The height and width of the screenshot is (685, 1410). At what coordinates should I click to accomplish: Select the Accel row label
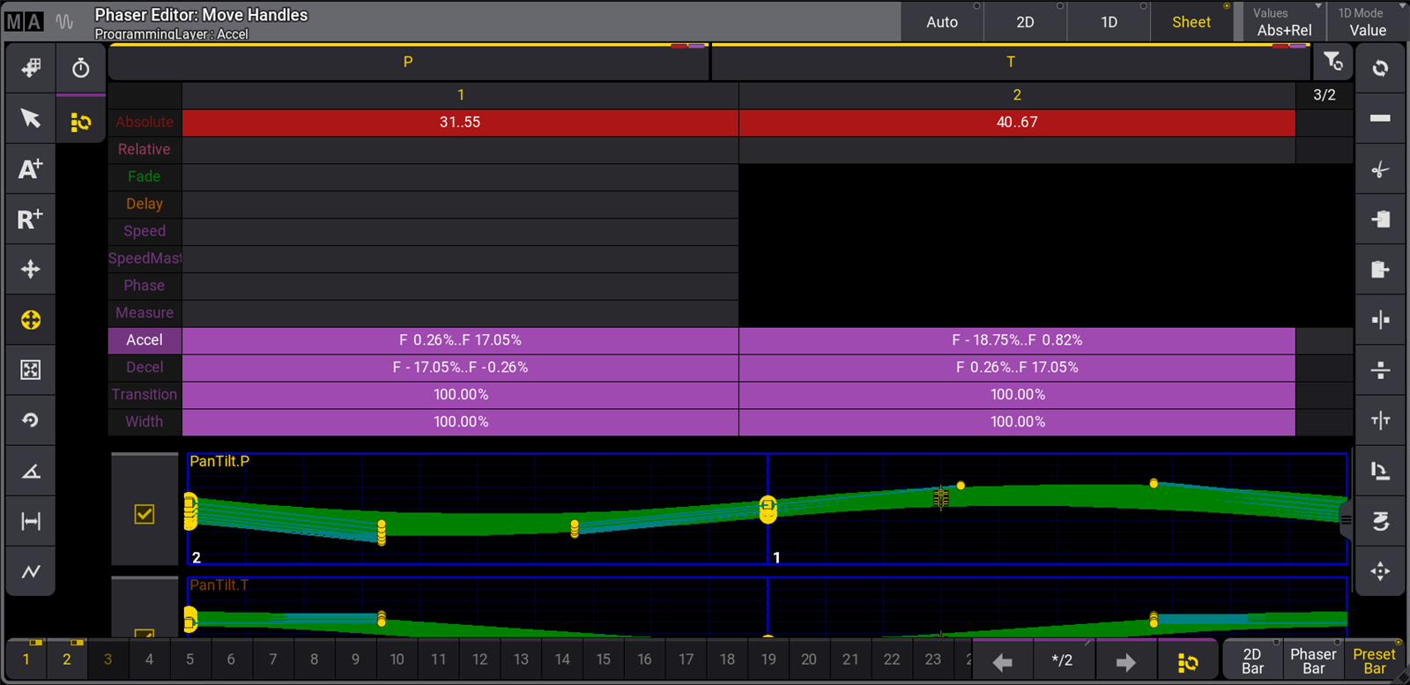[x=145, y=340]
